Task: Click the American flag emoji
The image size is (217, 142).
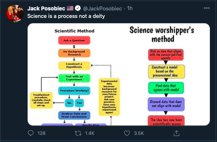Action: [70, 8]
